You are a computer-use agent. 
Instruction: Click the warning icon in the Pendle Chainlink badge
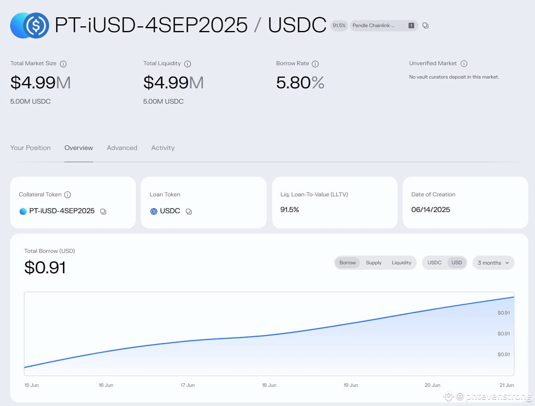click(411, 26)
